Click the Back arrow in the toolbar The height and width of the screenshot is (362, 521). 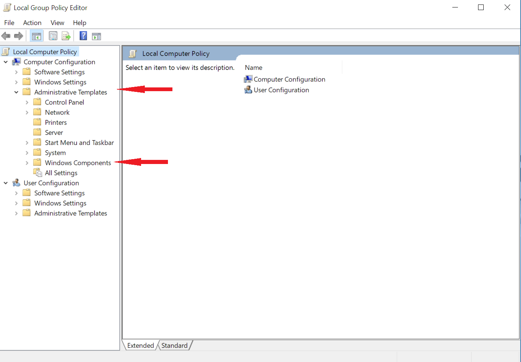pyautogui.click(x=6, y=36)
